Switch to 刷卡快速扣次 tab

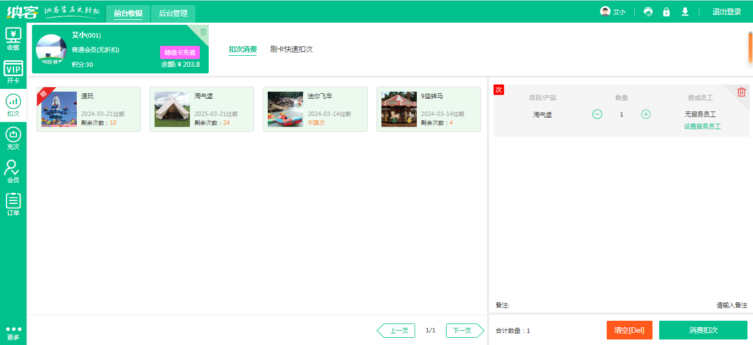pyautogui.click(x=291, y=49)
